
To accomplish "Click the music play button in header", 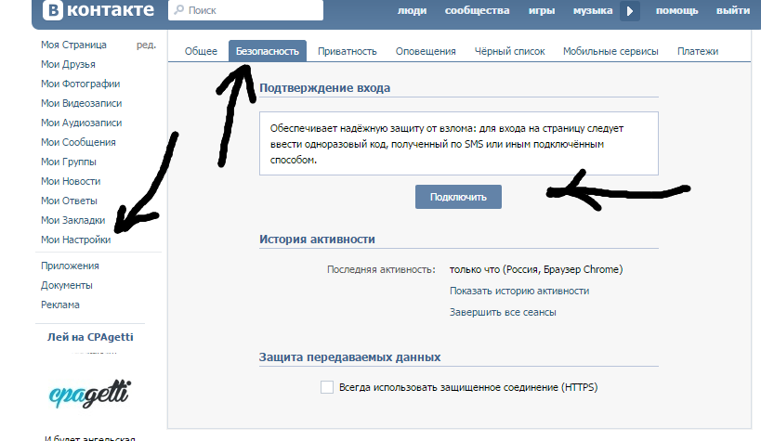I will tap(630, 11).
